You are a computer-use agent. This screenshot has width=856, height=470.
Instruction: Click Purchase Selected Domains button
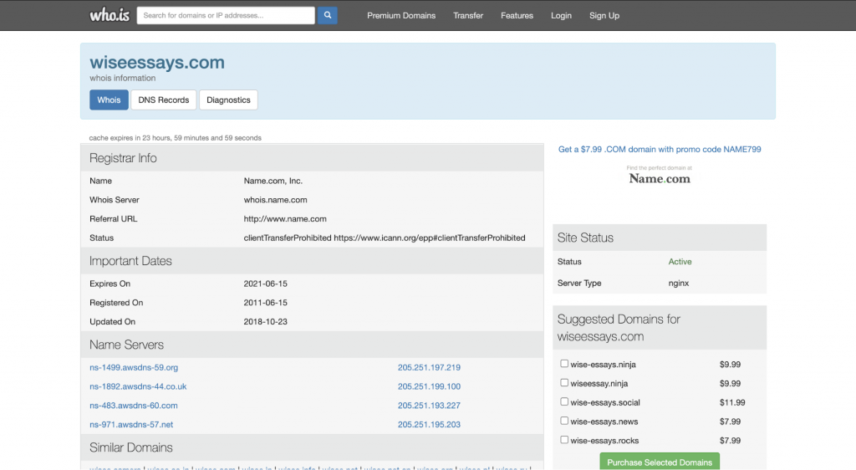(660, 462)
